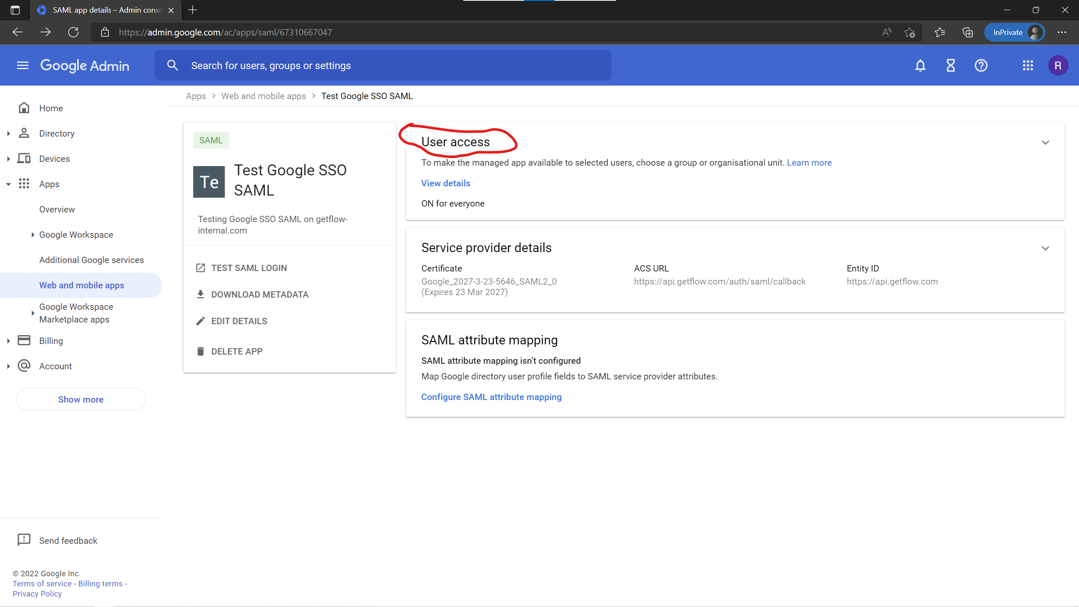The height and width of the screenshot is (607, 1079).
Task: Focus the search users, groups or settings field
Action: [x=383, y=65]
